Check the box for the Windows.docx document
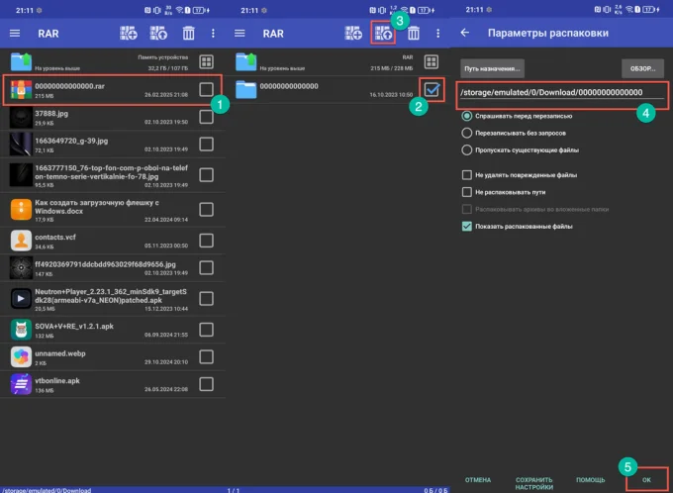Screen dimensions: 673x493 pos(207,210)
